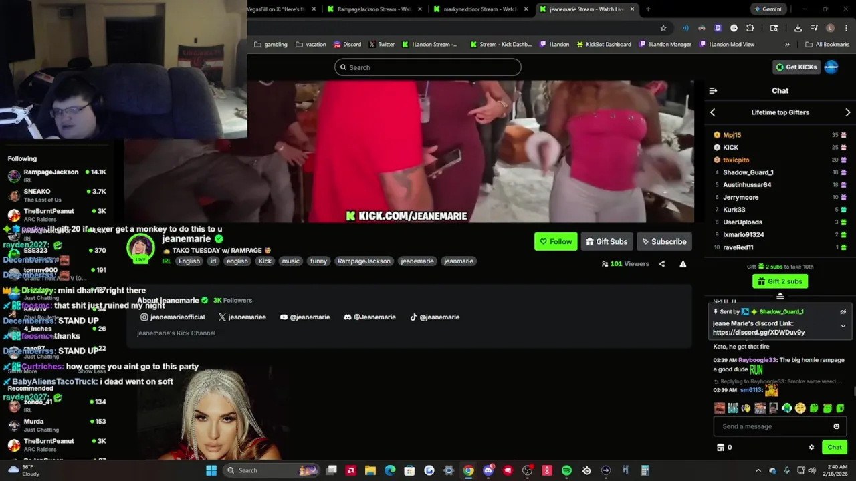
Task: Click the purple Twitch extension icon
Action: (x=718, y=28)
